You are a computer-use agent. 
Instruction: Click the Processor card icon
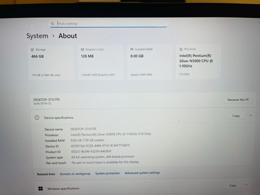[x=181, y=49]
